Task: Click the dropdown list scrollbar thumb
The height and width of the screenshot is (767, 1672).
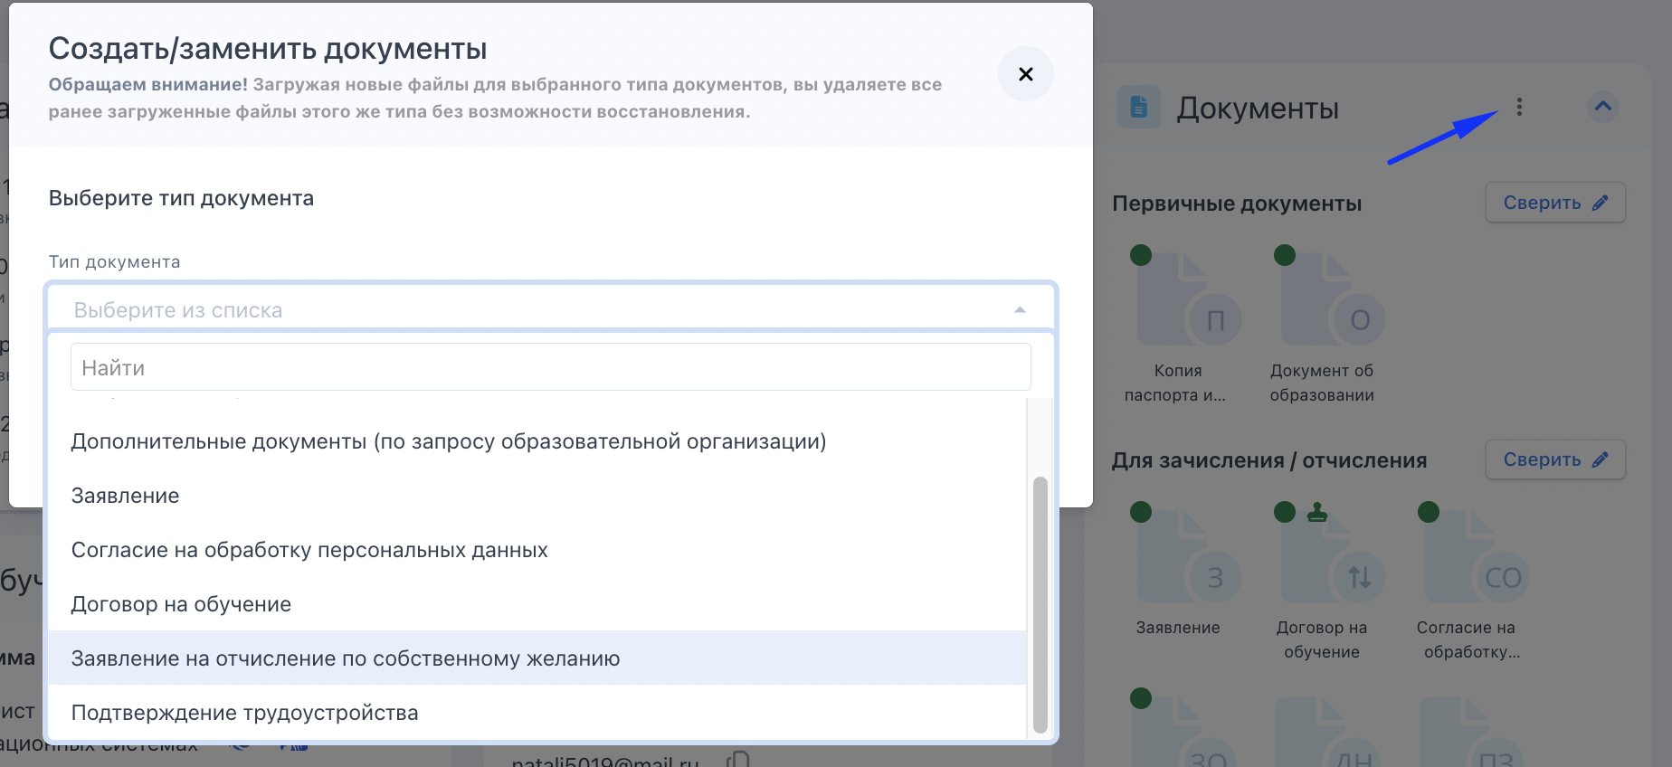Action: coord(1040,604)
